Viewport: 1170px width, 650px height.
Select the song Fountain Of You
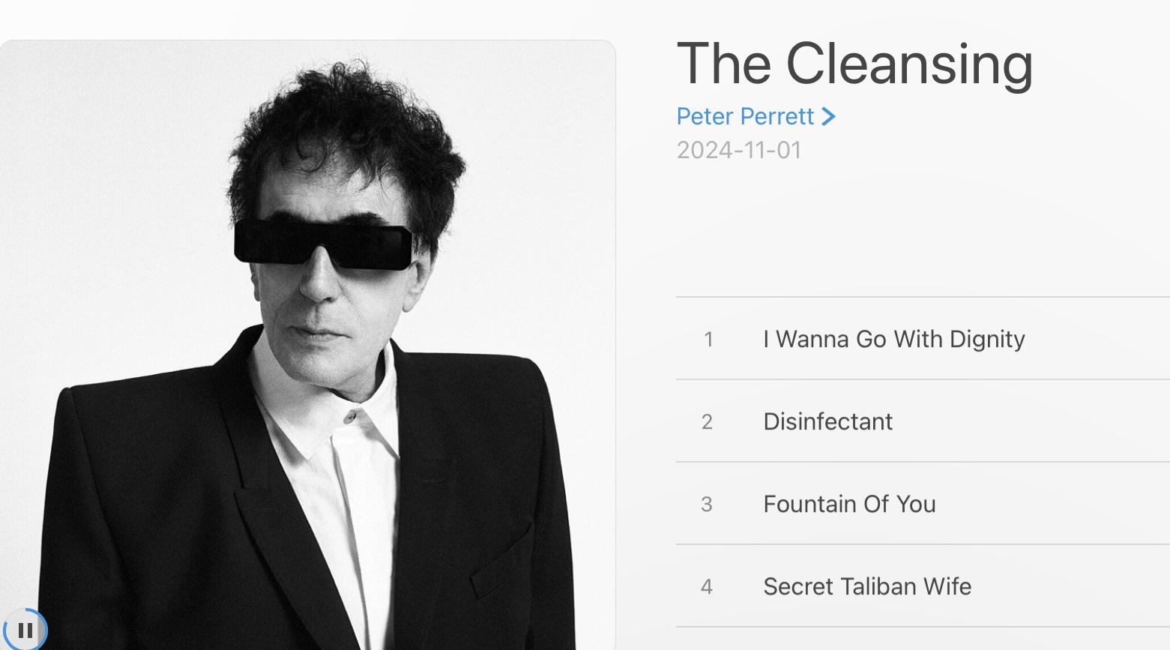(923, 504)
